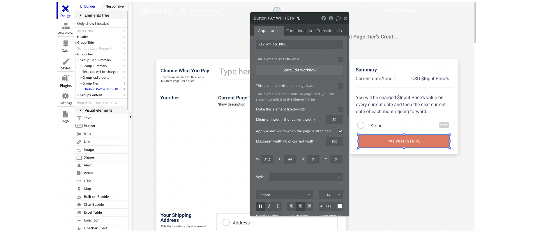Click the Start/Edit workflow button
Viewport: 533px width, 232px height.
click(x=299, y=70)
